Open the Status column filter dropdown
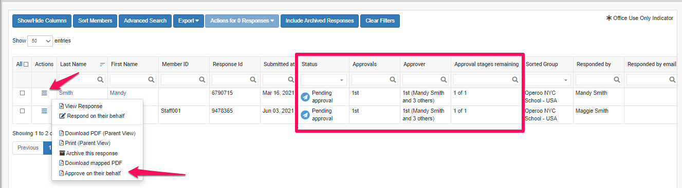This screenshot has width=682, height=188. [324, 80]
